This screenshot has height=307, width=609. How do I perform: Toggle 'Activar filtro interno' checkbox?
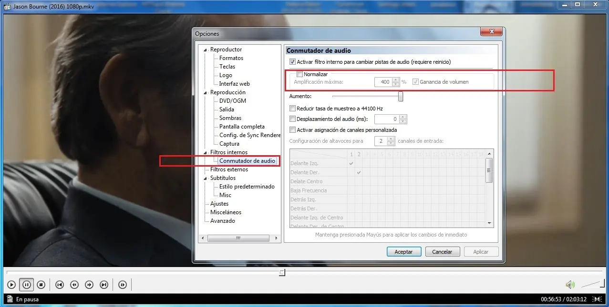point(292,62)
